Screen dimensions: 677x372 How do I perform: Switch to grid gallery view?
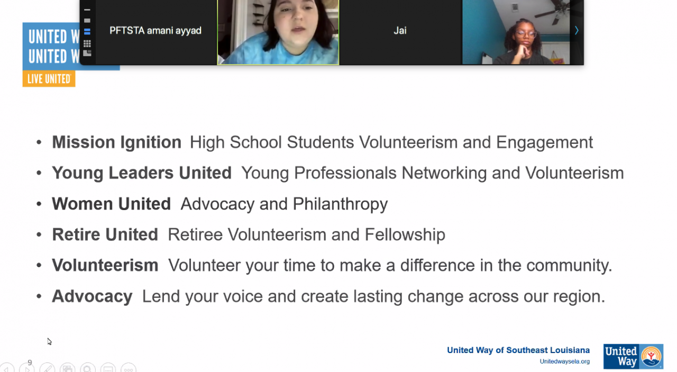coord(87,43)
